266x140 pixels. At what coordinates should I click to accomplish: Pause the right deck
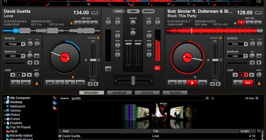coord(182,83)
